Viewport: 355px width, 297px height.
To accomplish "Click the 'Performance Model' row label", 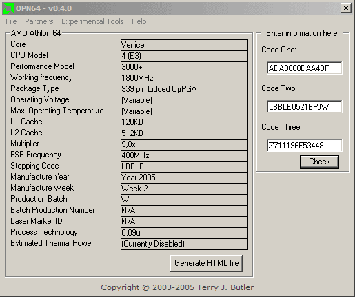I will tap(42, 66).
